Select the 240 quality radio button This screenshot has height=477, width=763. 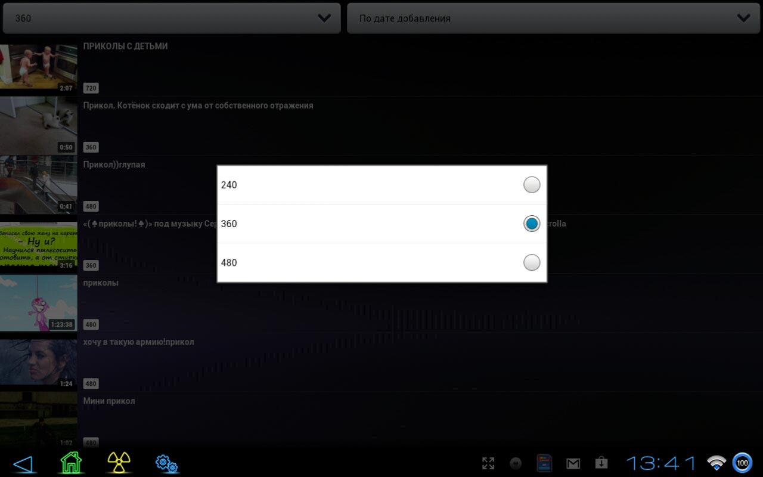[531, 185]
